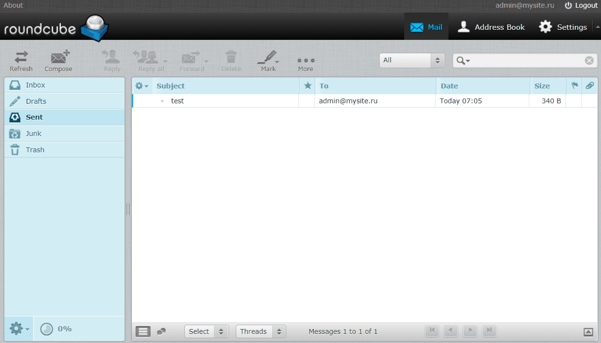Open Forward options arrow

(x=206, y=61)
